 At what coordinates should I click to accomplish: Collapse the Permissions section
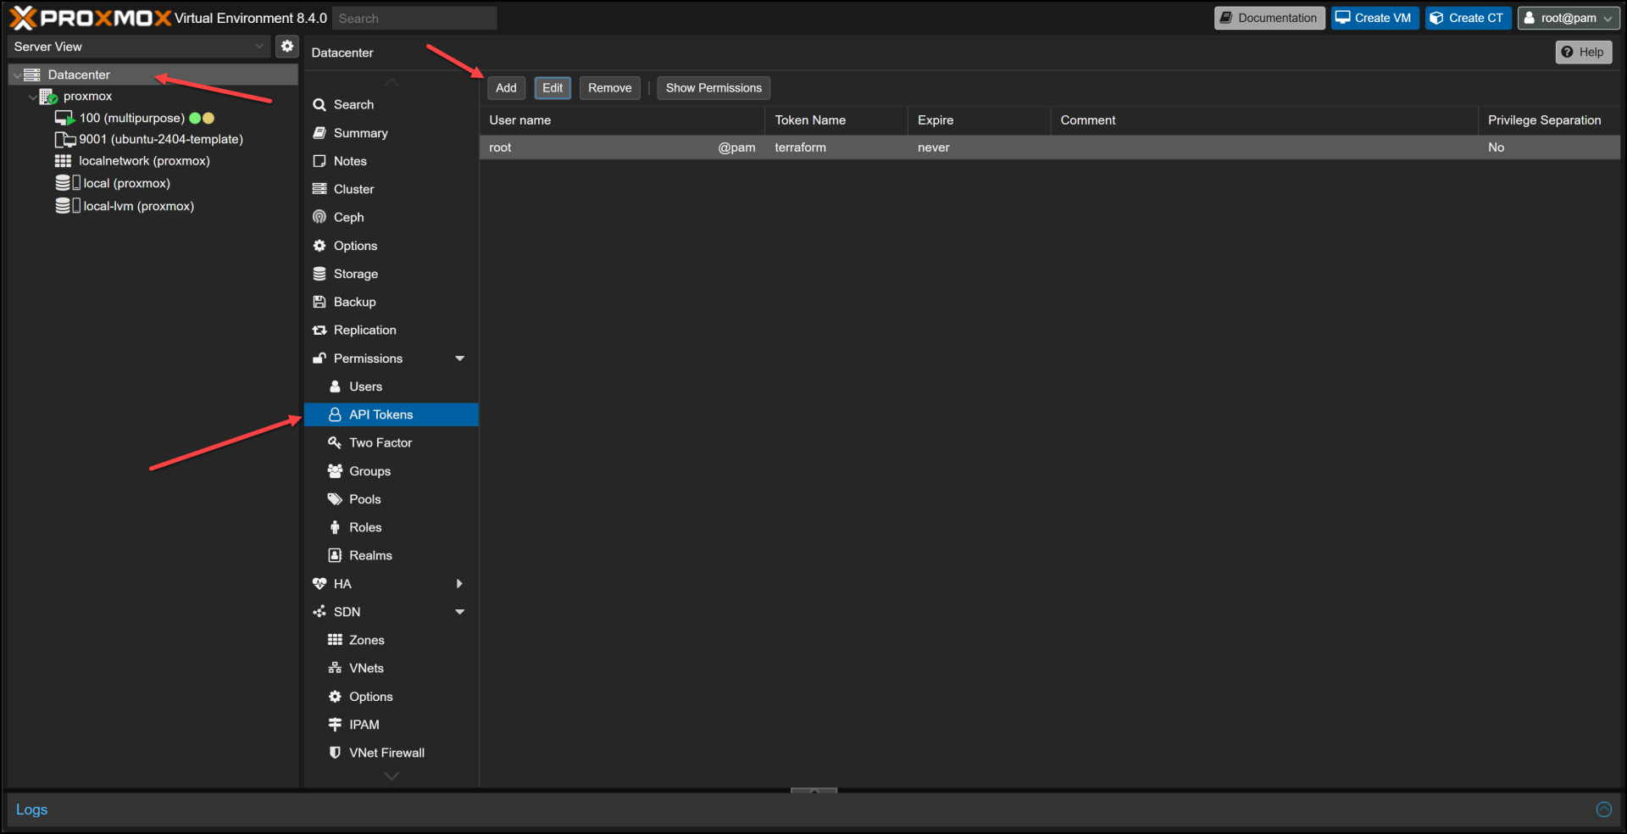(460, 358)
